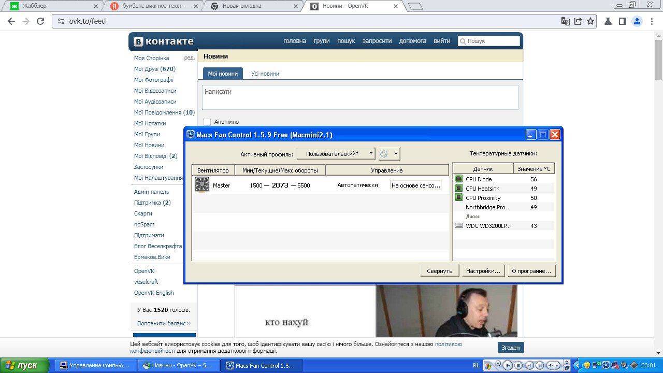Open Настройки in Macs Fan Control
The width and height of the screenshot is (663, 373).
coord(483,270)
